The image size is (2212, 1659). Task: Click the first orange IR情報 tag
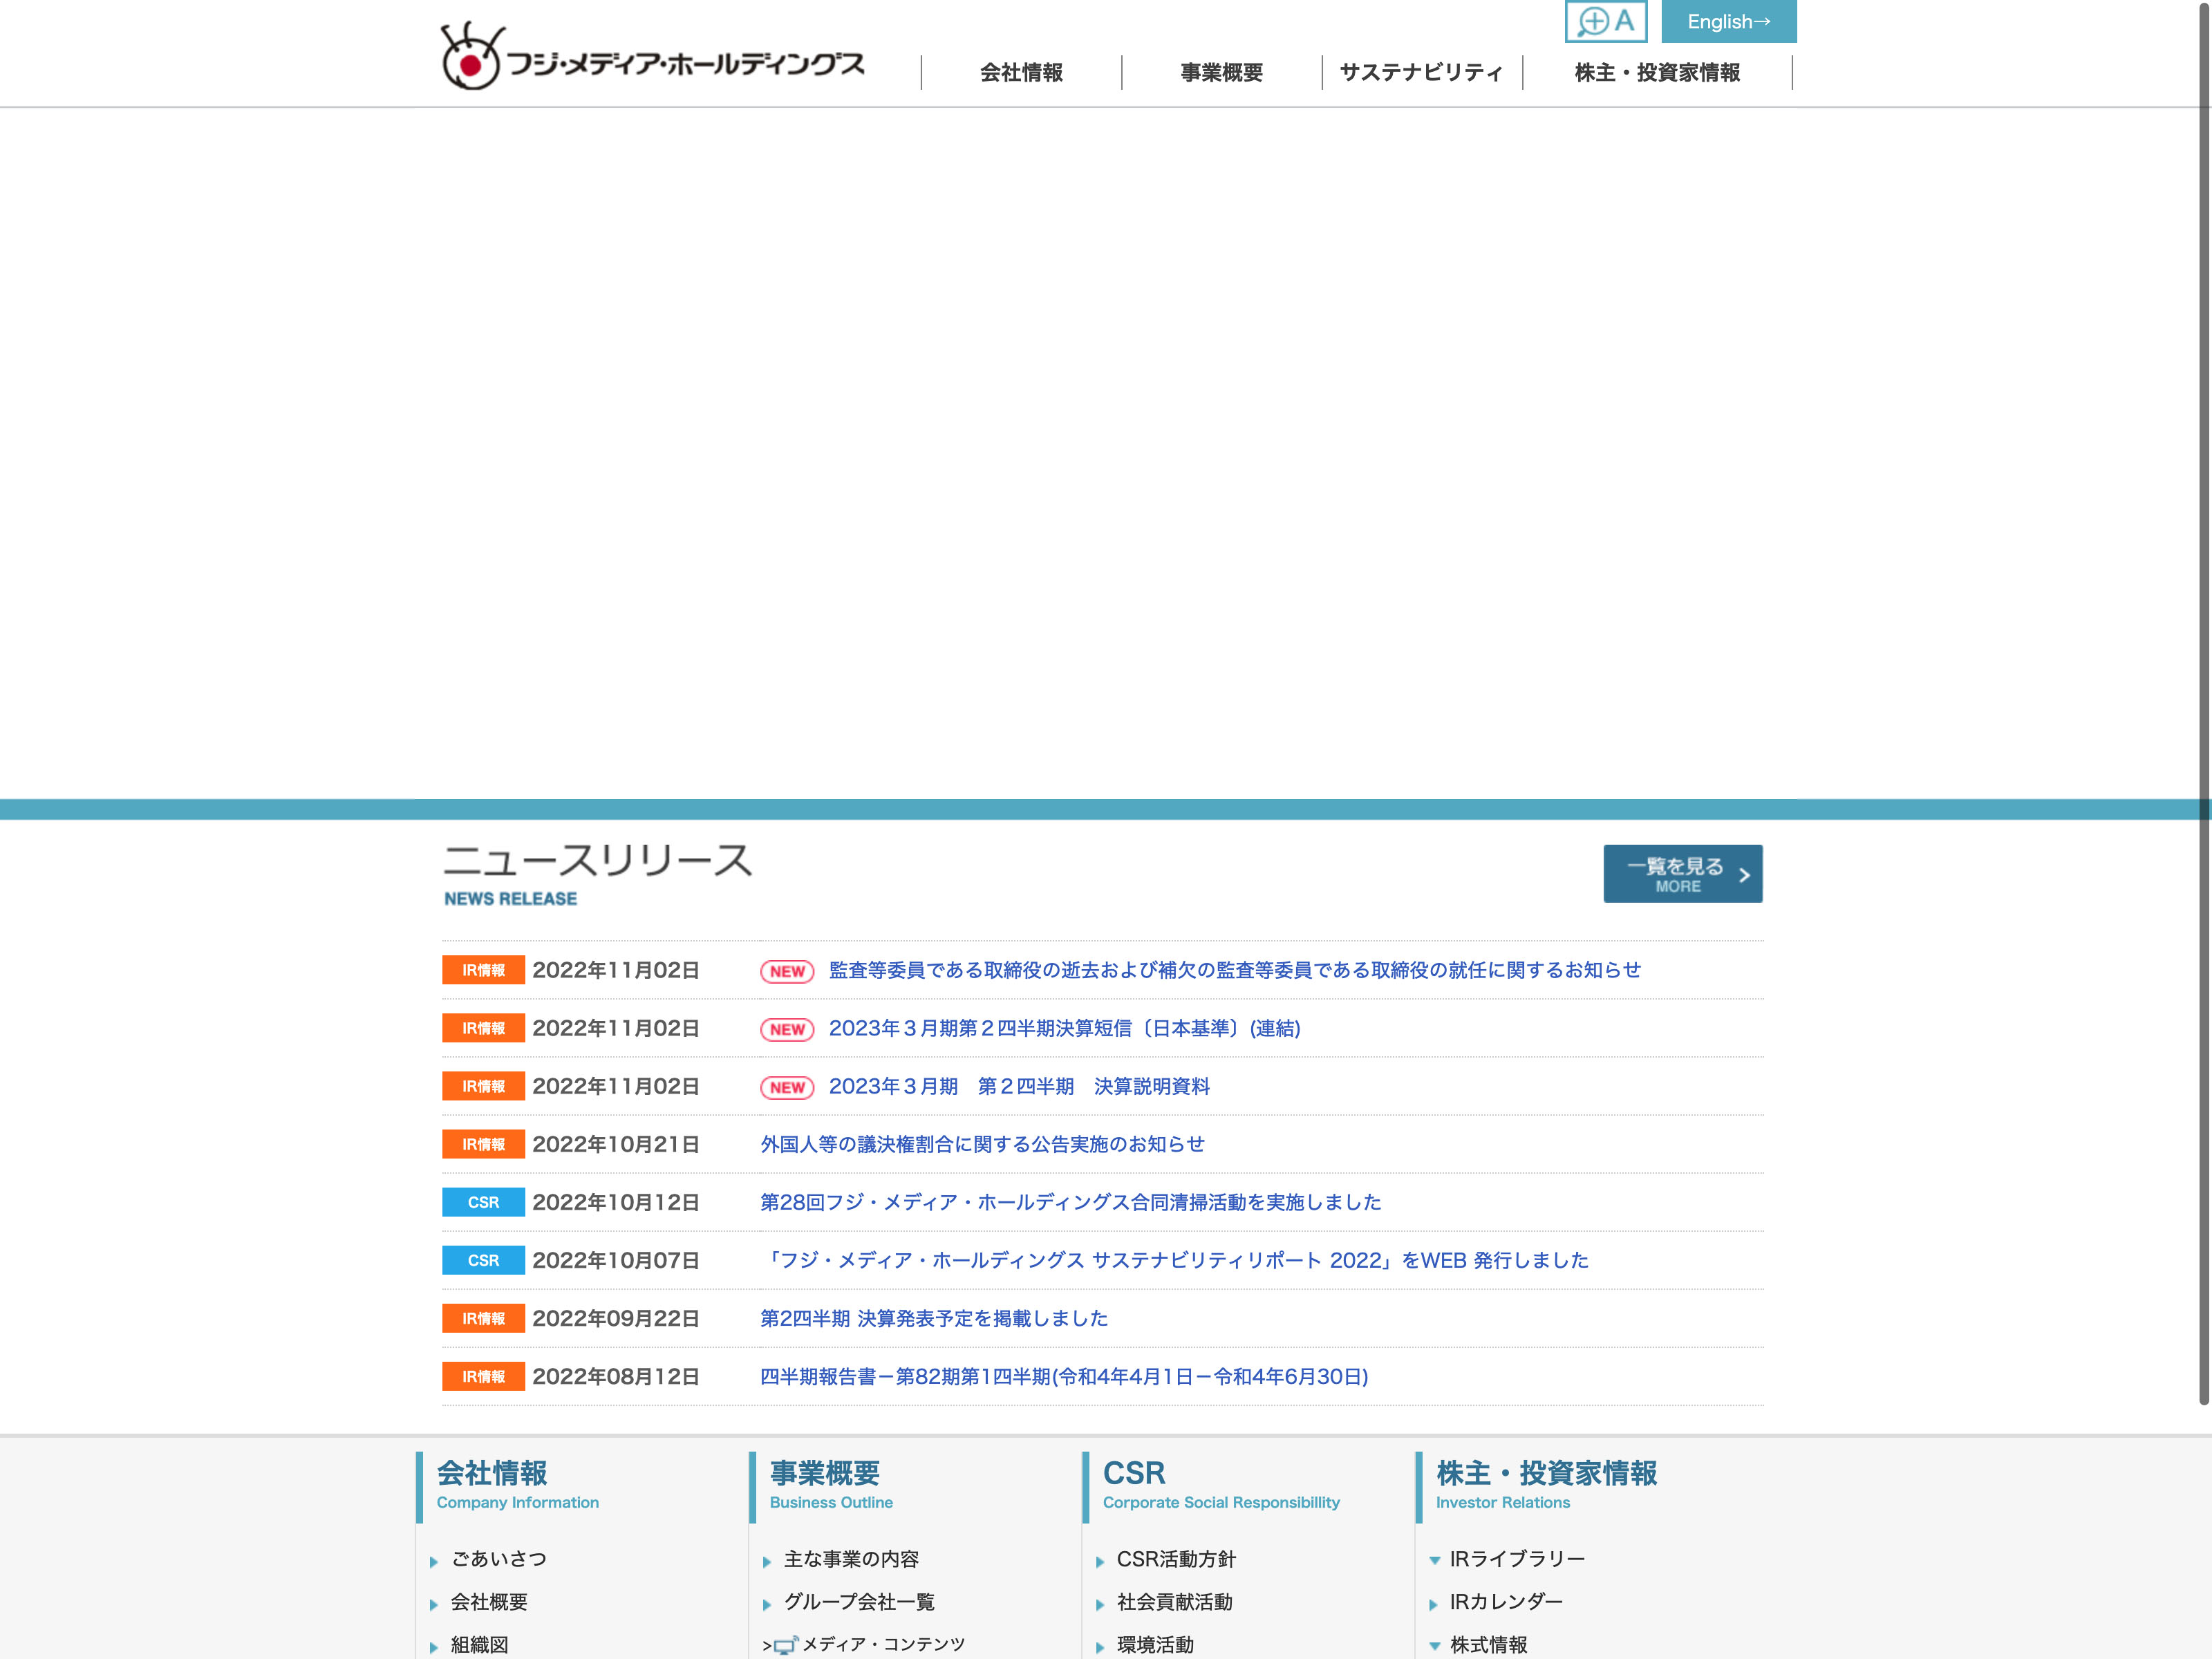483,970
